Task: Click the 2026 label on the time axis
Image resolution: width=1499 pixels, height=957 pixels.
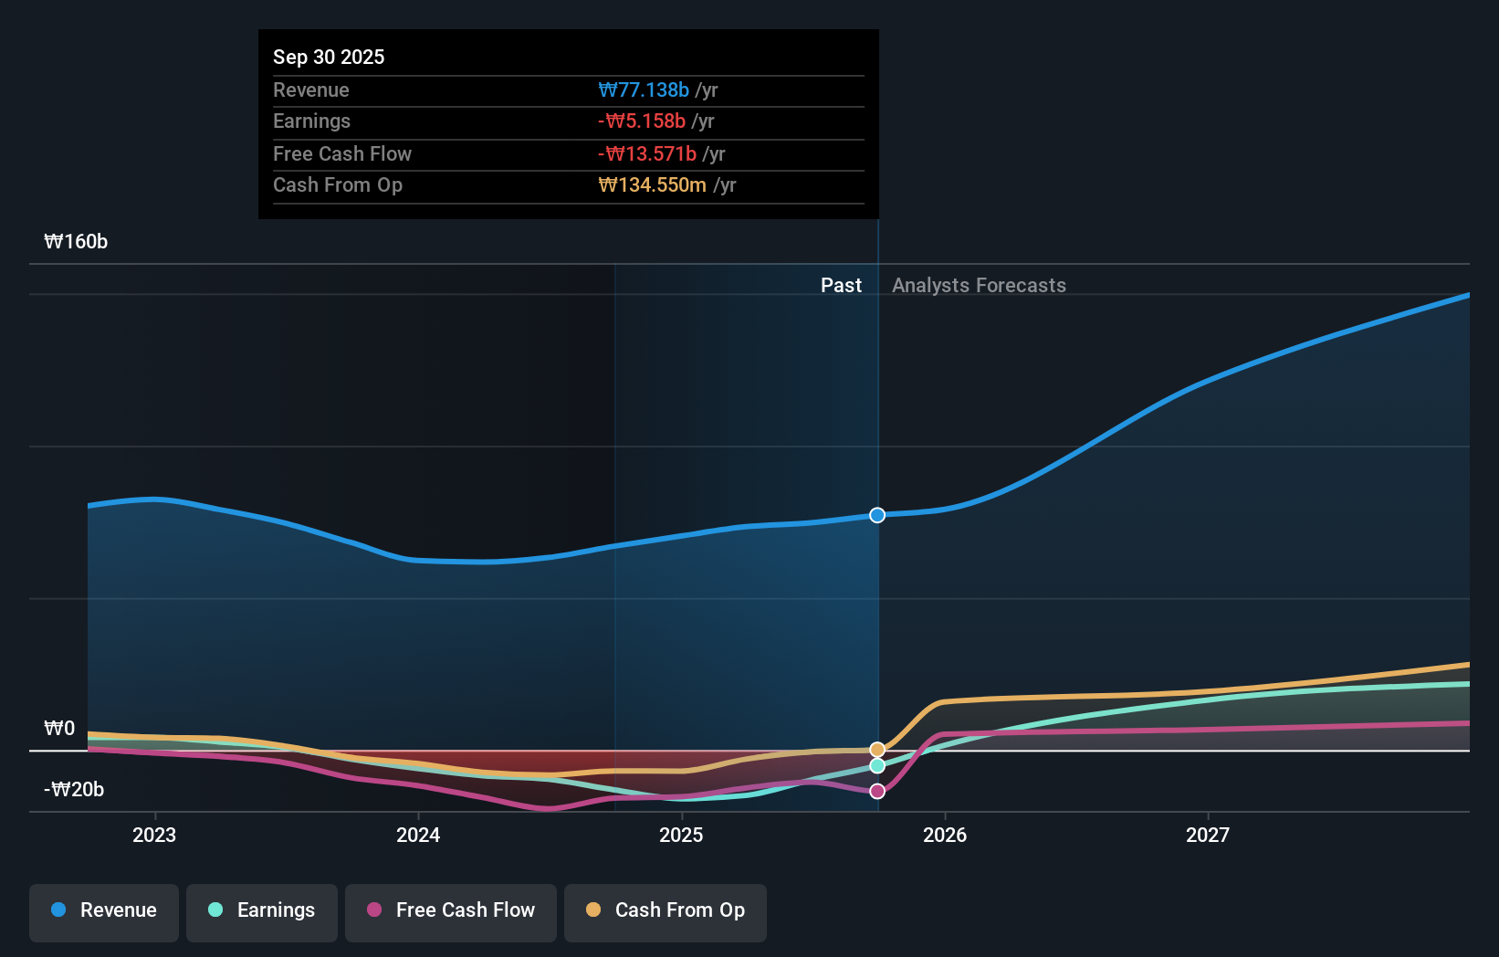Action: (945, 834)
